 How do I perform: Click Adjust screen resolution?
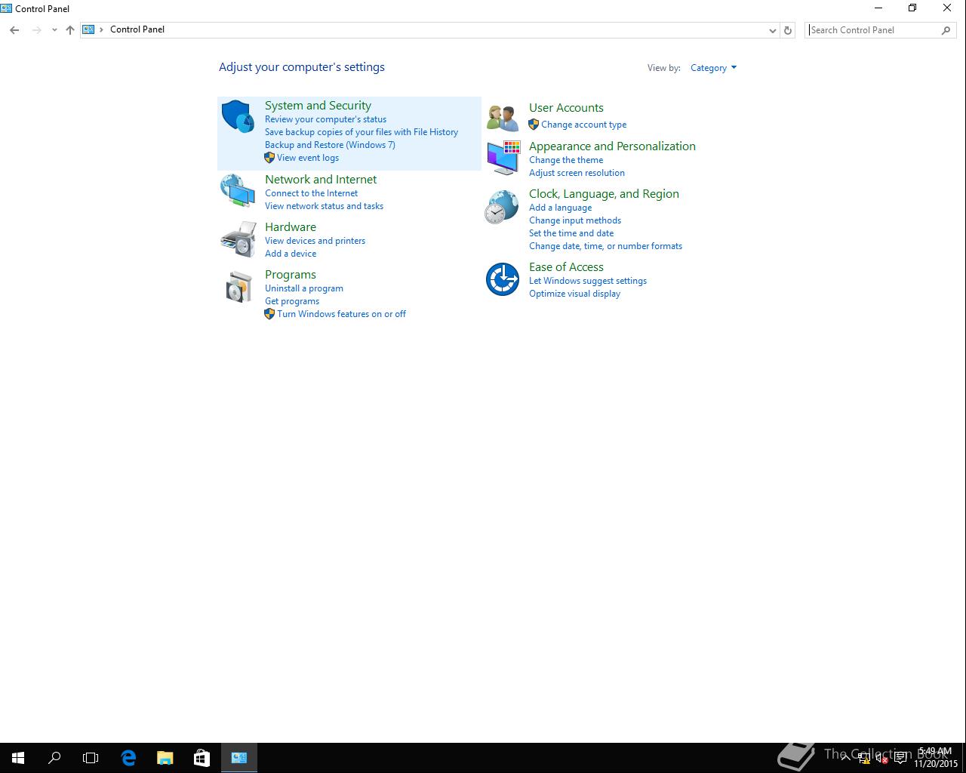[x=577, y=173]
